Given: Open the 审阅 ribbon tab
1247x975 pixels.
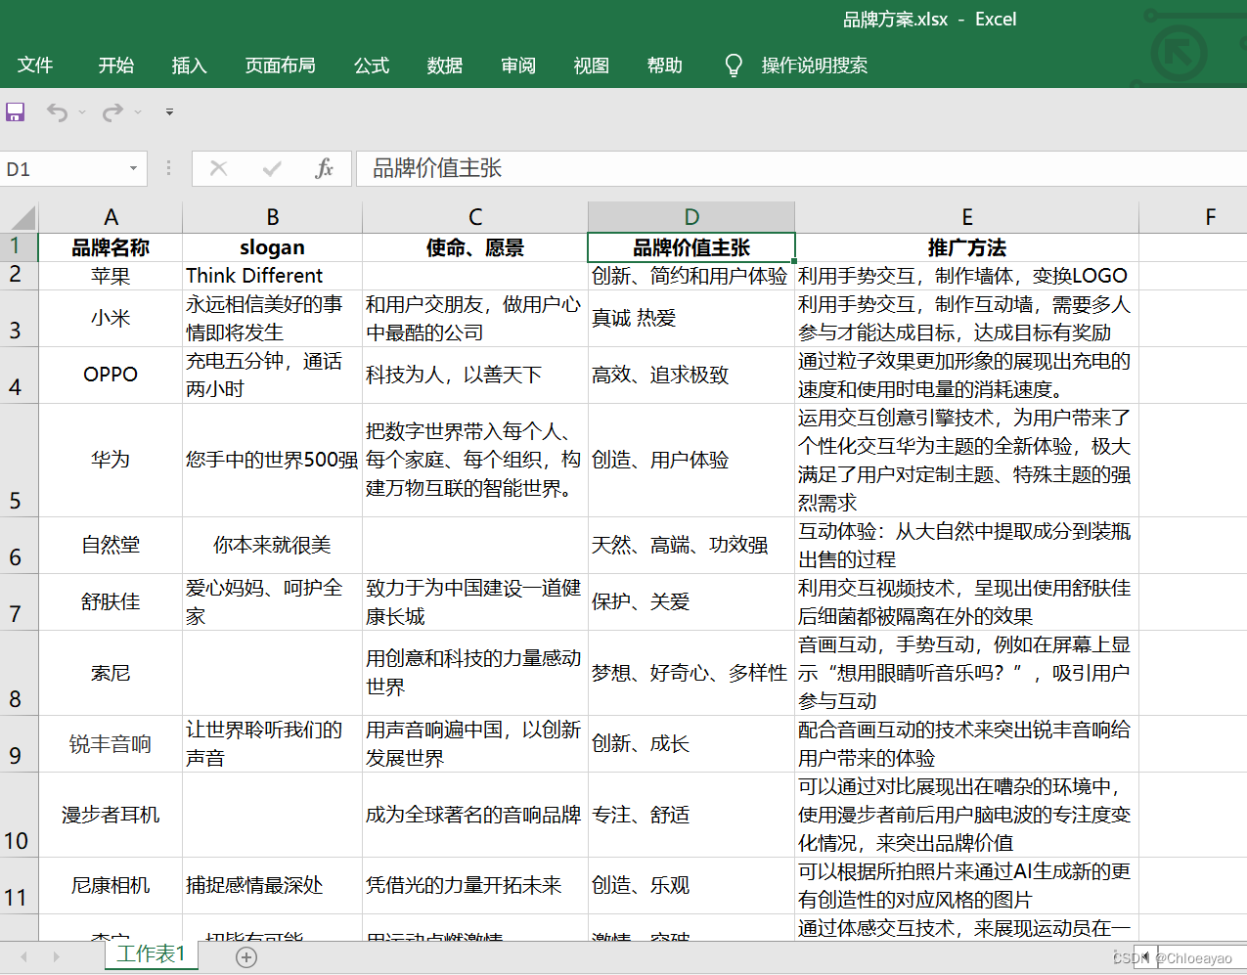Looking at the screenshot, I should pos(518,66).
